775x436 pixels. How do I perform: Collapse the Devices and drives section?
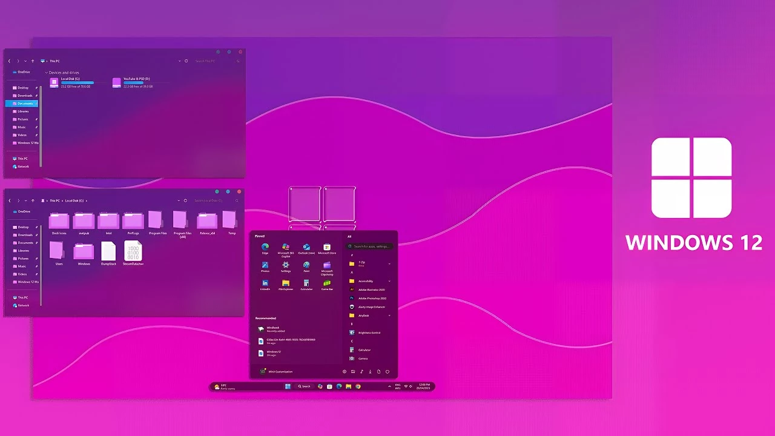(47, 73)
